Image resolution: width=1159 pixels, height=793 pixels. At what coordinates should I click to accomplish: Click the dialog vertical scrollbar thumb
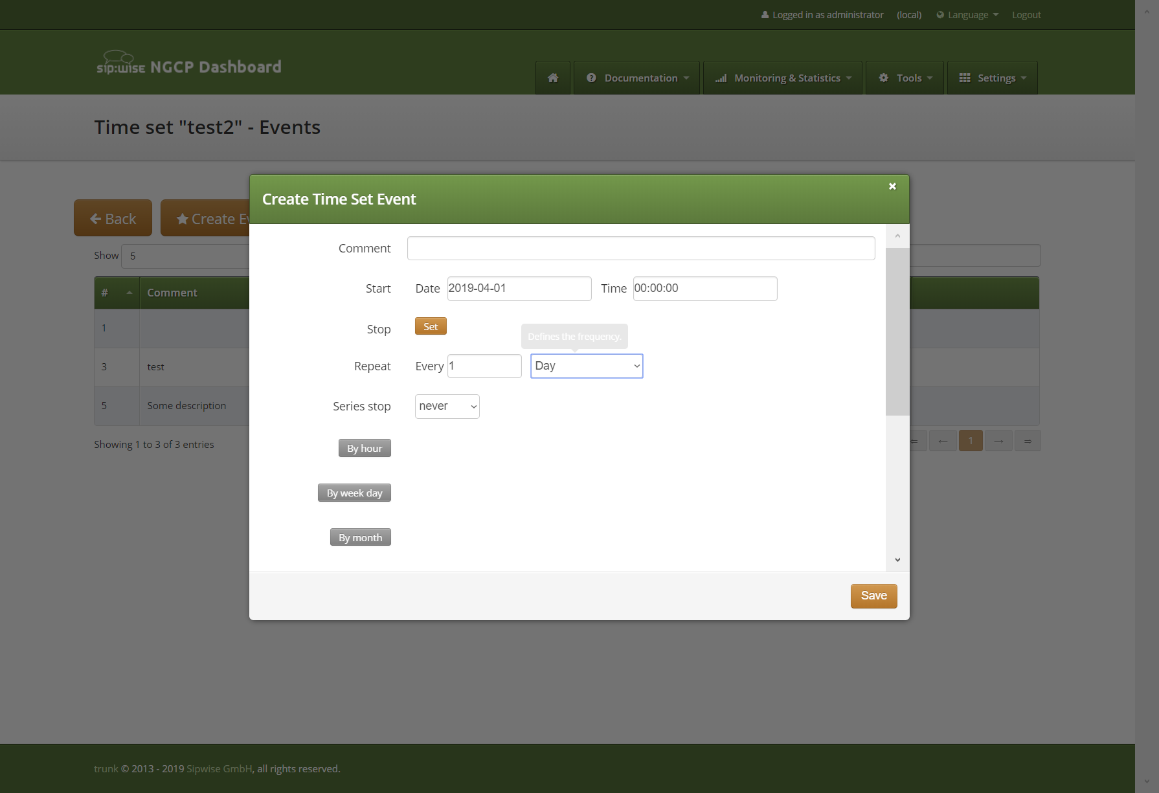tap(897, 330)
